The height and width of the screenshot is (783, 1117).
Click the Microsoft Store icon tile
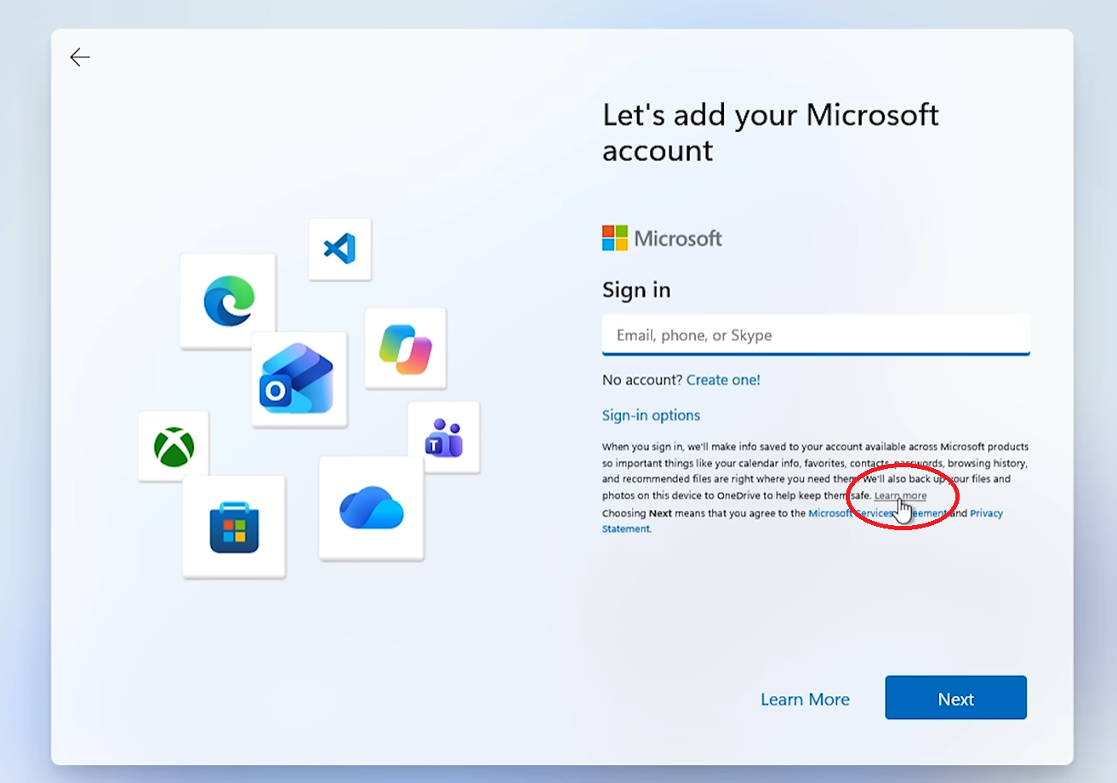pyautogui.click(x=234, y=527)
